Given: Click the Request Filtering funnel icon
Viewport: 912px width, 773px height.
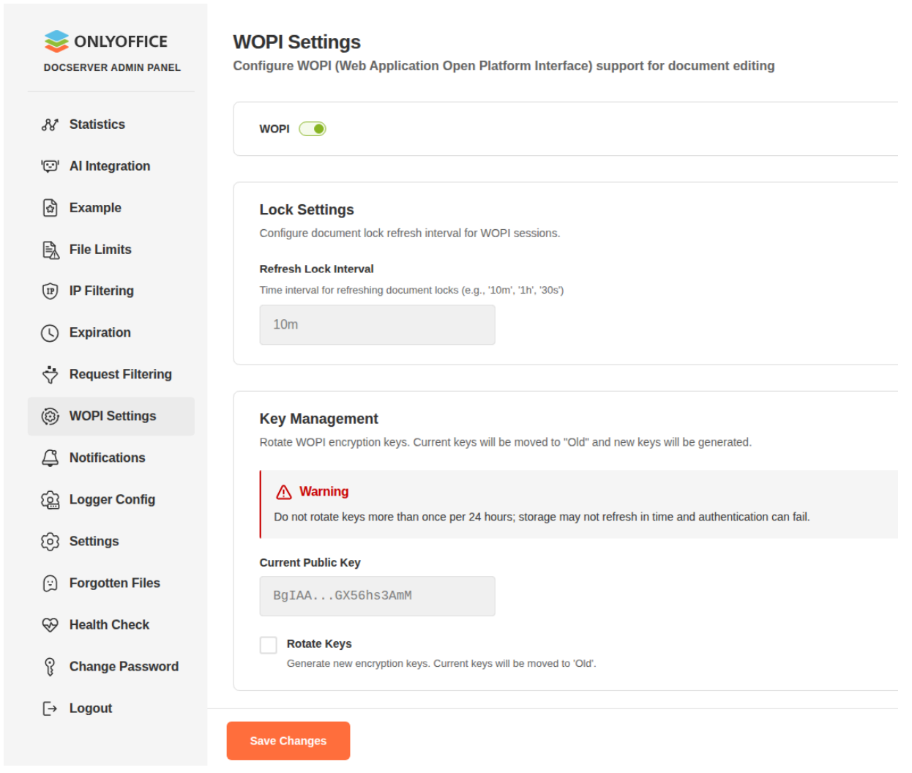Looking at the screenshot, I should point(50,375).
